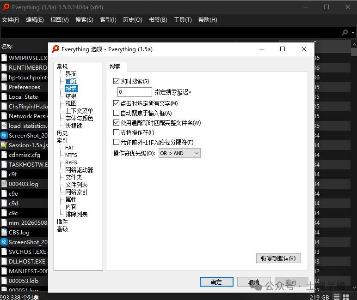Click the first ScreenShot_20 image icon

click(x=4, y=135)
